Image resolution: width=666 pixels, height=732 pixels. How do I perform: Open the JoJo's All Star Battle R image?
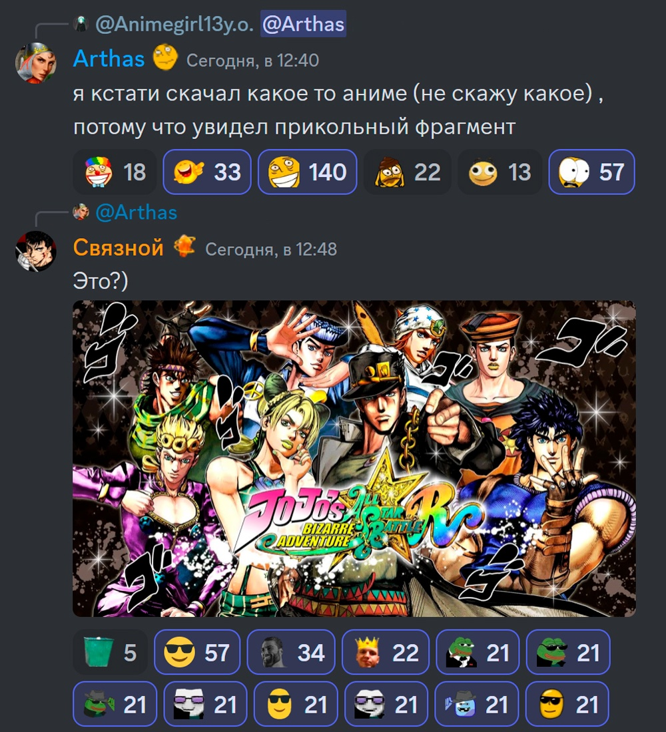pyautogui.click(x=354, y=458)
